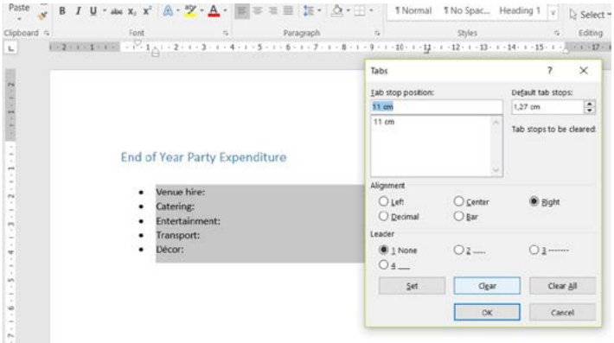Select Center alignment radio button
The image size is (614, 343).
coord(458,201)
